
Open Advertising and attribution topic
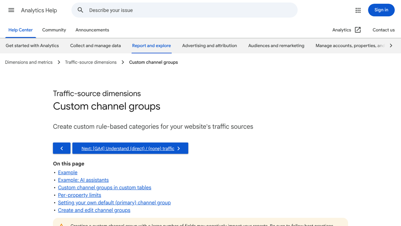click(210, 46)
